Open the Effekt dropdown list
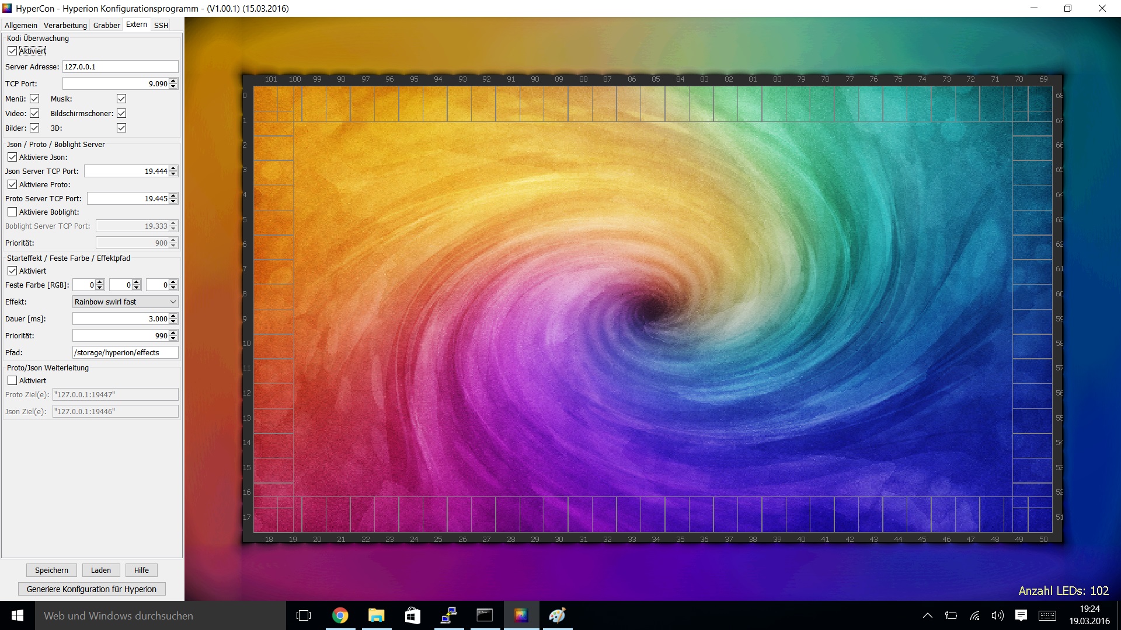Image resolution: width=1121 pixels, height=630 pixels. click(x=125, y=302)
